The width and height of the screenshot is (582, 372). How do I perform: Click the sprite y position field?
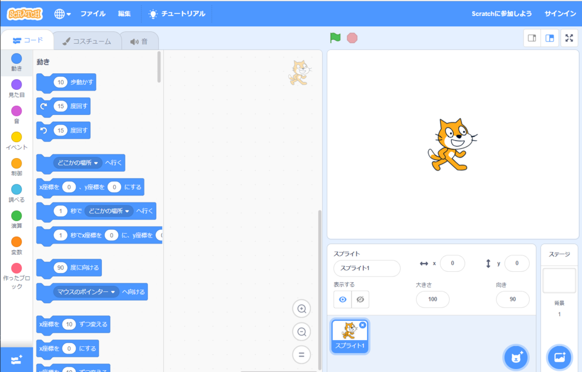[x=517, y=263]
